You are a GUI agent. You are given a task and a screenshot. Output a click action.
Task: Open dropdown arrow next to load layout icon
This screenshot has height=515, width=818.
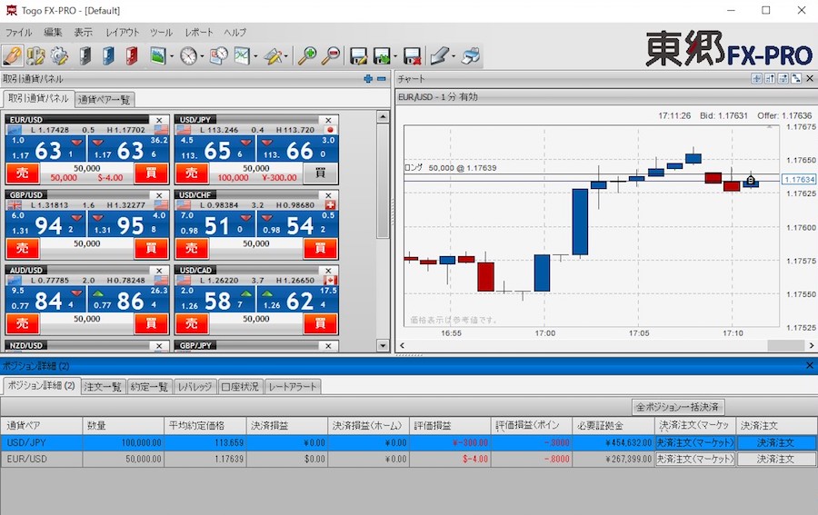395,56
